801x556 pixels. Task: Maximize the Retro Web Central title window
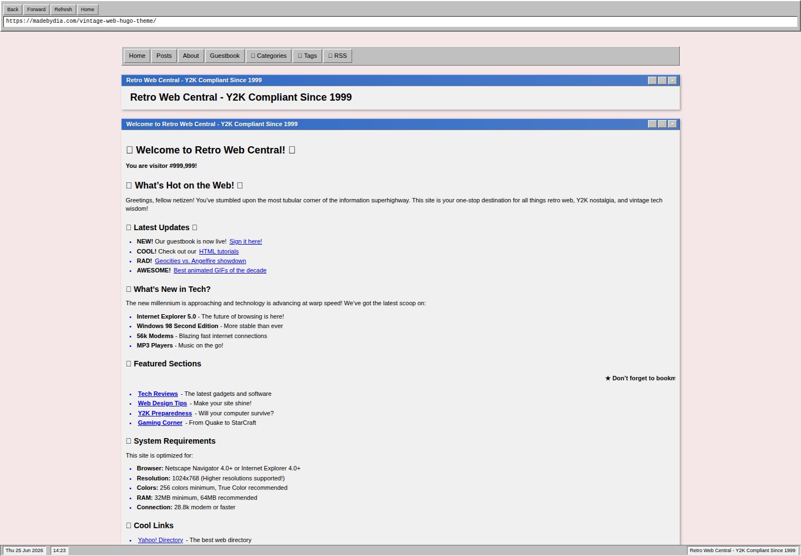pos(662,81)
